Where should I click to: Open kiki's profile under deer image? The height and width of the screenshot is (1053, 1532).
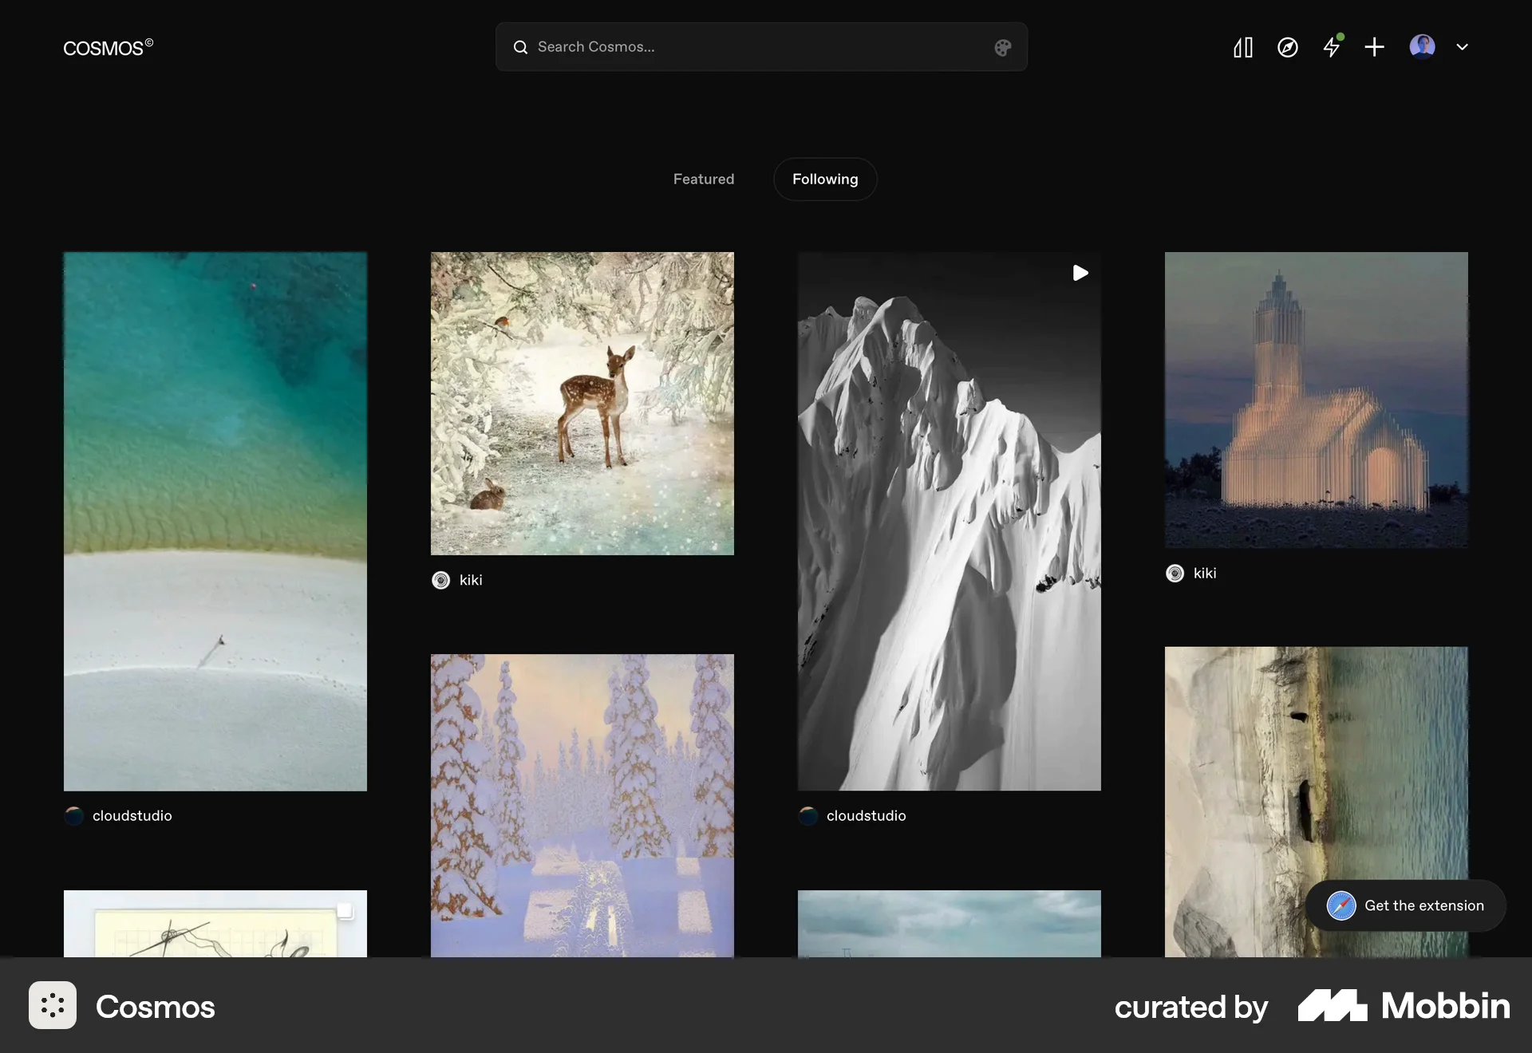(470, 581)
